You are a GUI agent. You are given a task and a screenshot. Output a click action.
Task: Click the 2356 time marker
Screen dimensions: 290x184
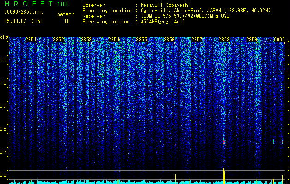[169, 40]
